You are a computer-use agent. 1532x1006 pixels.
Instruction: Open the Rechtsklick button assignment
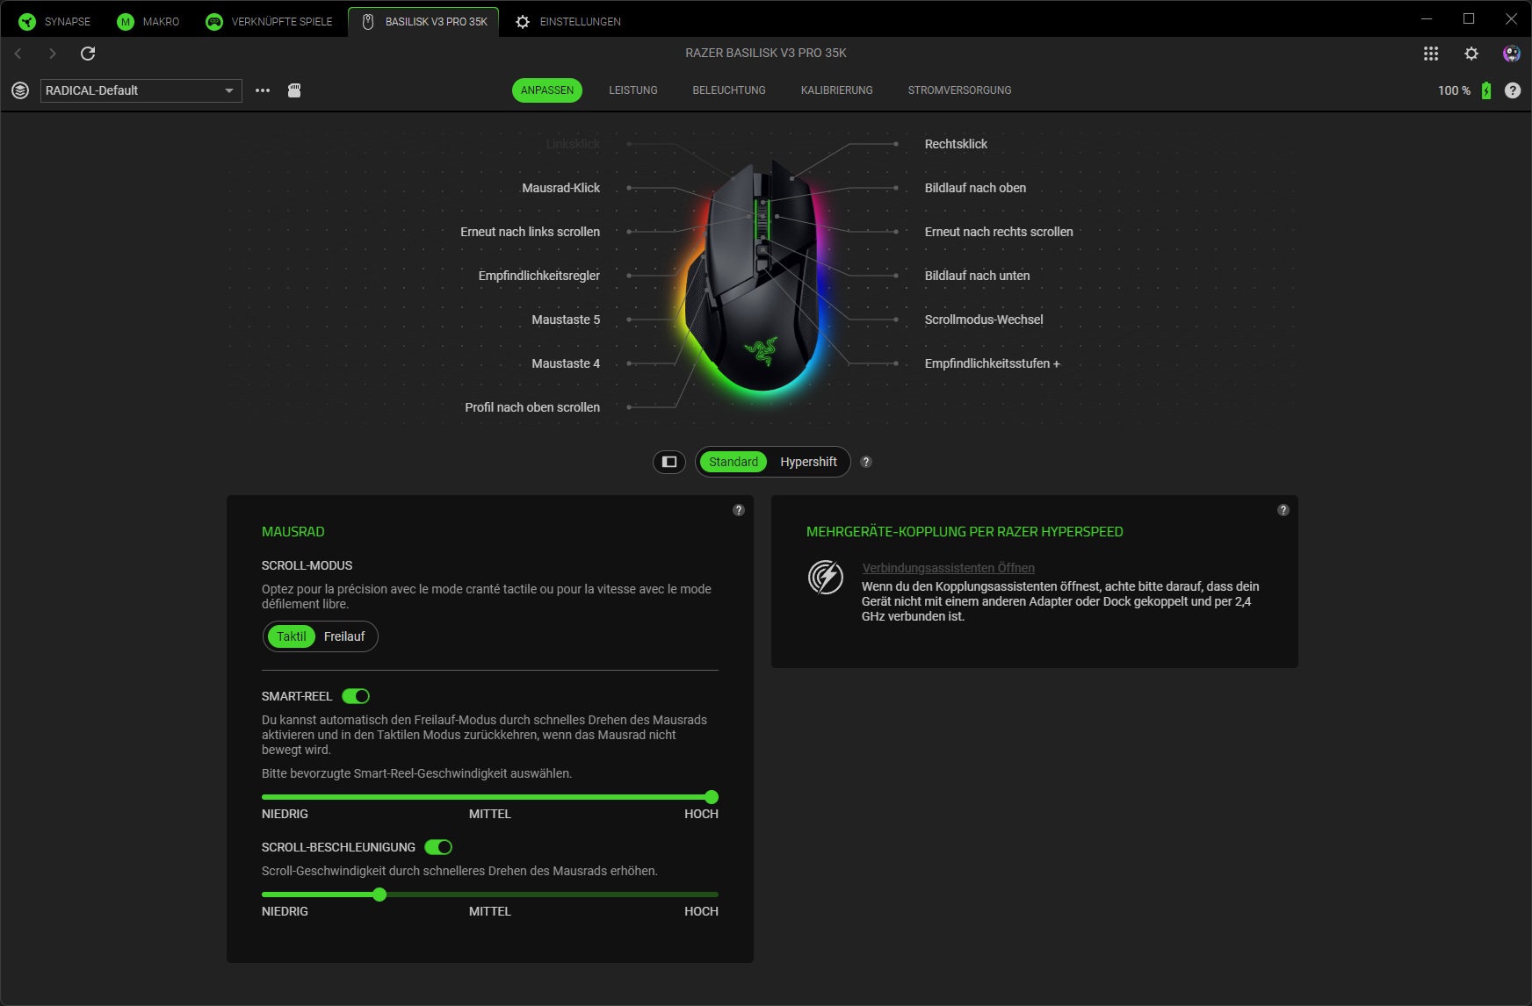956,144
